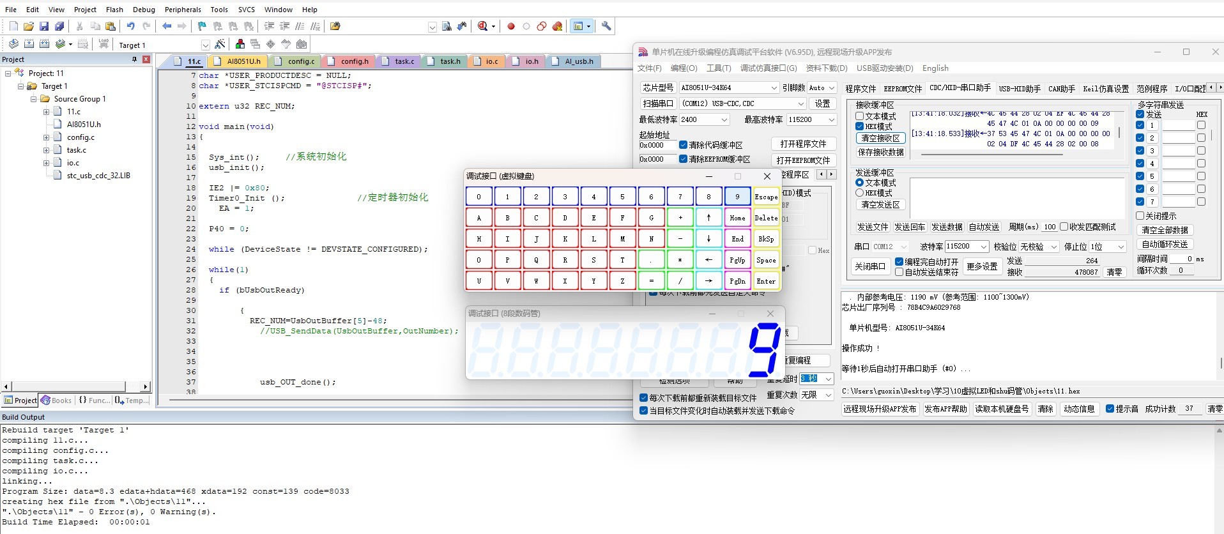Screen dimensions: 1224x534
Task: Click the 清空接收区 button
Action: tap(880, 138)
